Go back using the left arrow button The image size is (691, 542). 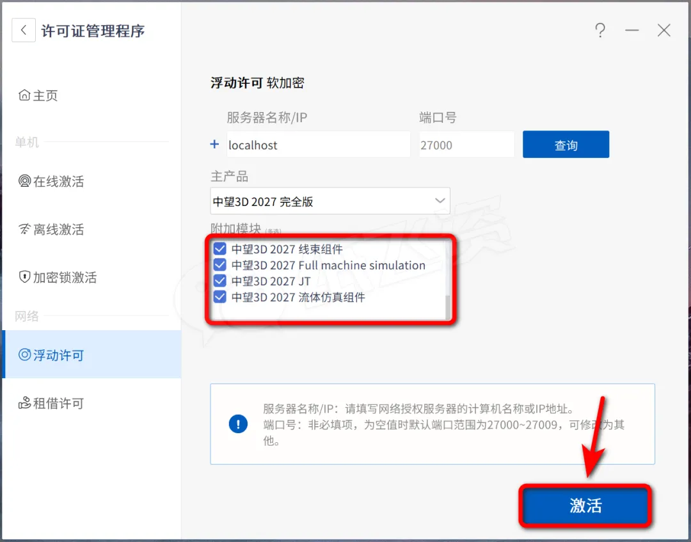coord(24,31)
